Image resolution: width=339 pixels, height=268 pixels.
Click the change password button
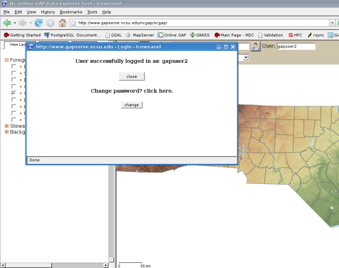132,105
